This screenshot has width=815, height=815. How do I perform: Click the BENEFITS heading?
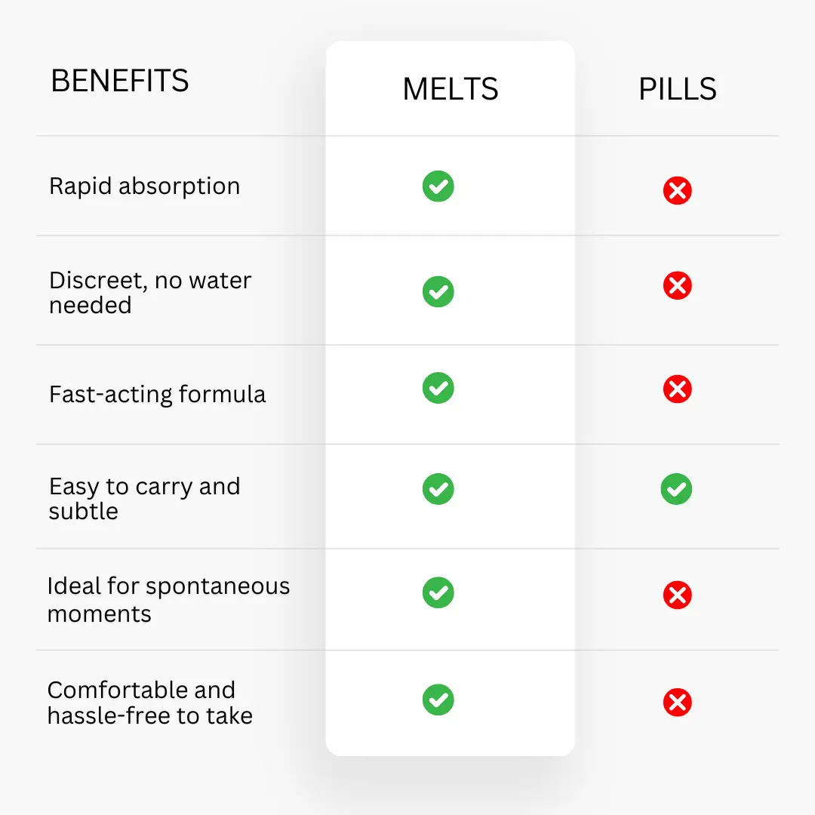pyautogui.click(x=119, y=81)
